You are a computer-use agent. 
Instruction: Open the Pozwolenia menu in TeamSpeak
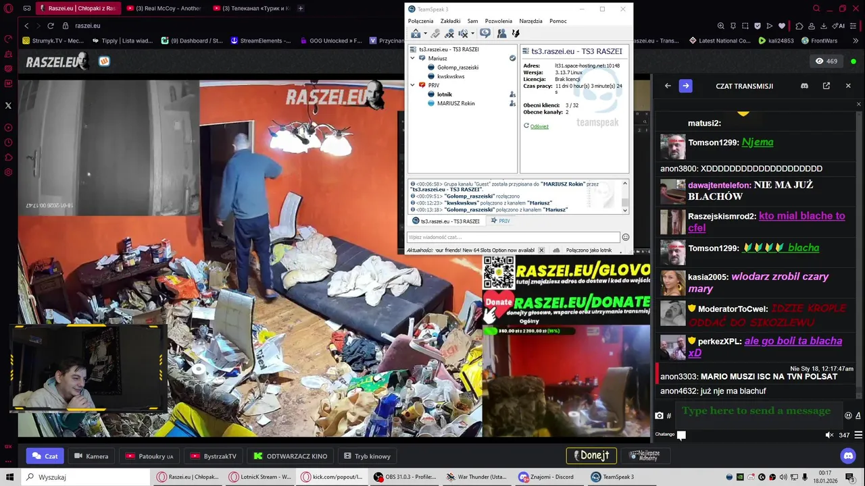click(x=499, y=21)
